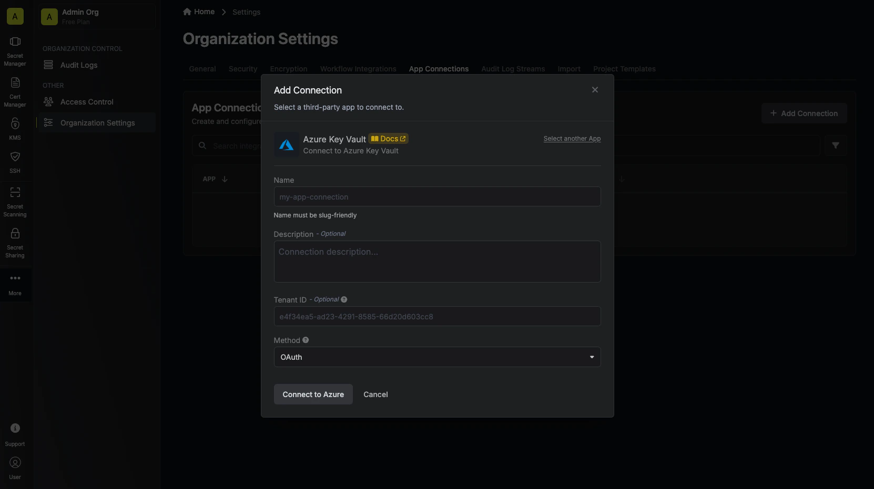
Task: Open the User profile icon
Action: coord(15,462)
